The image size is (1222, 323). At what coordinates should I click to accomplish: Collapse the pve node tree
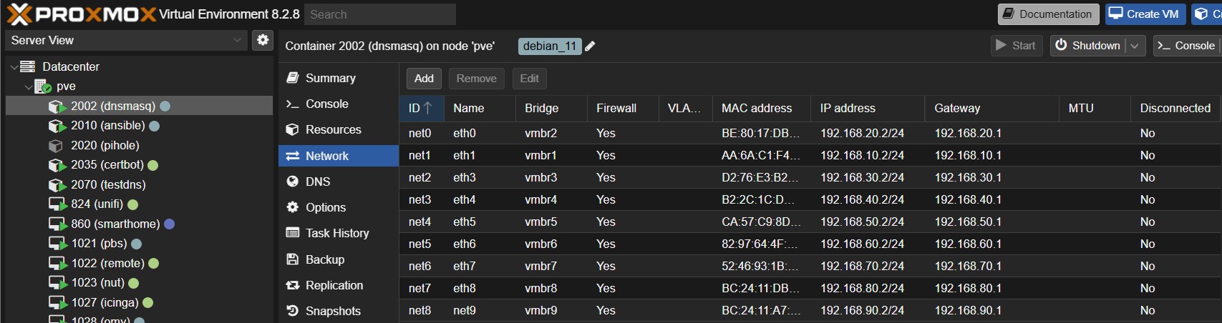(x=28, y=86)
